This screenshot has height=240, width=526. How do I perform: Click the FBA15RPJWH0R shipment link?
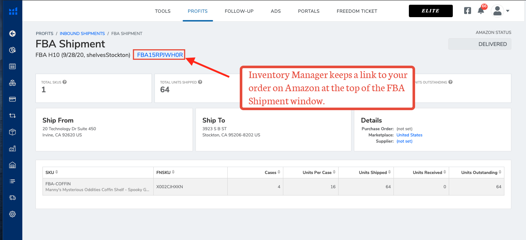160,55
